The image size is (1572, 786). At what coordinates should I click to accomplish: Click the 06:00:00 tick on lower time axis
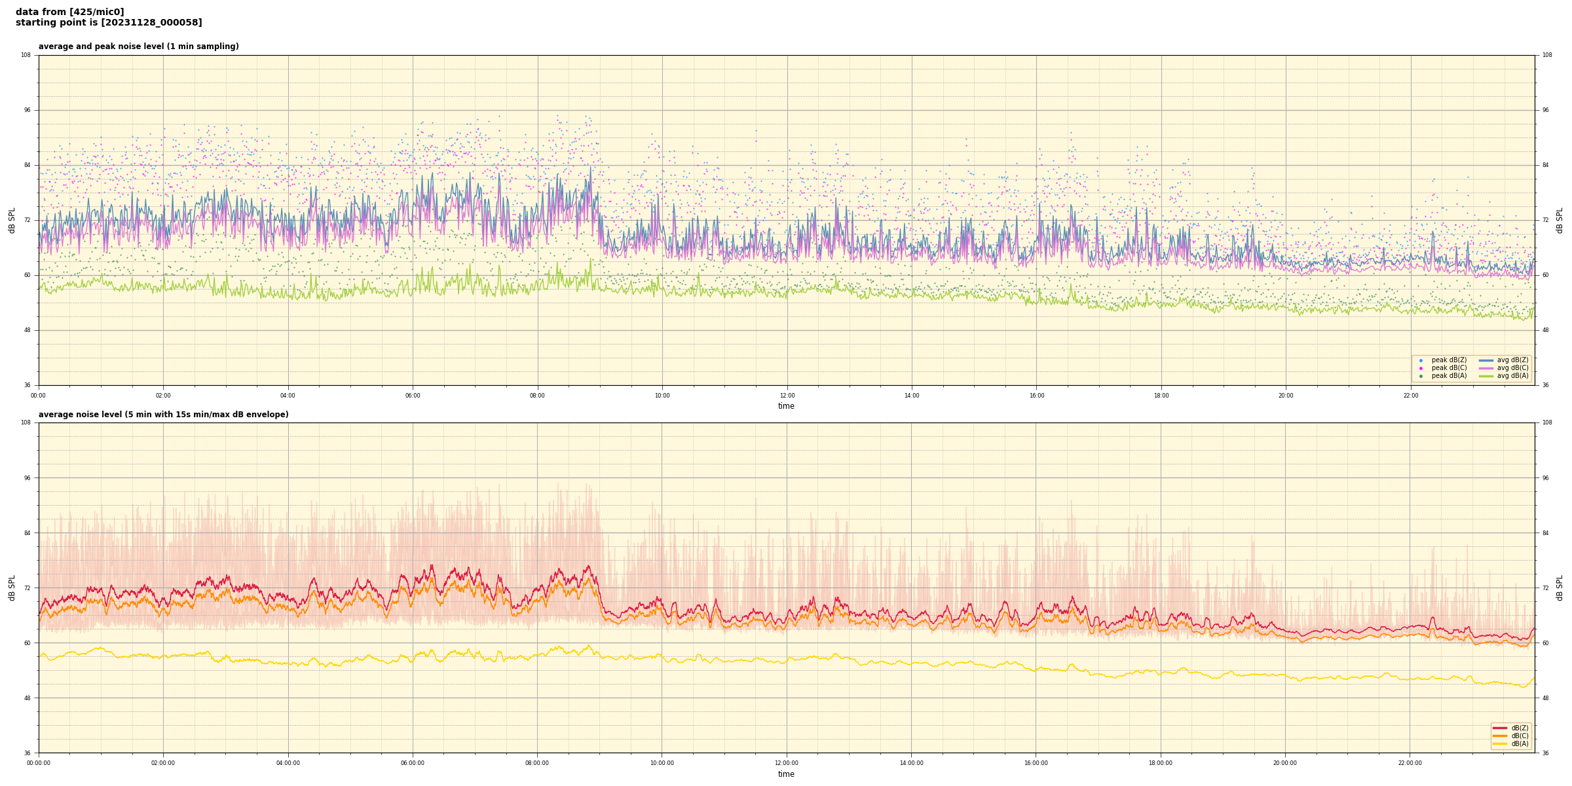coord(412,763)
